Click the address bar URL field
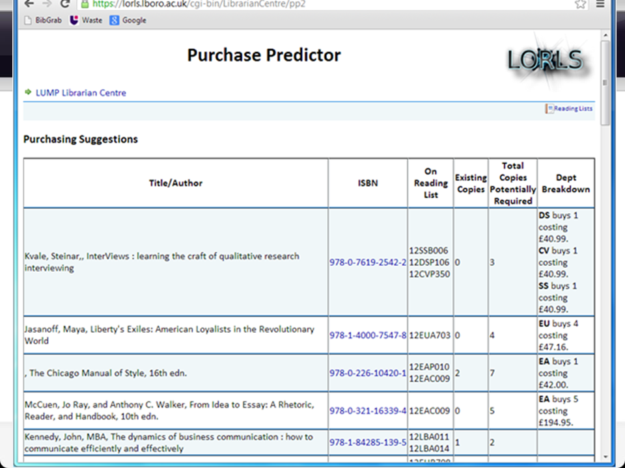625x468 pixels. [326, 4]
